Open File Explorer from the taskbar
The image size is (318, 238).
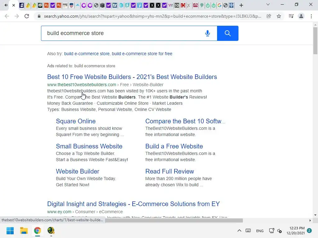[x=24, y=231]
